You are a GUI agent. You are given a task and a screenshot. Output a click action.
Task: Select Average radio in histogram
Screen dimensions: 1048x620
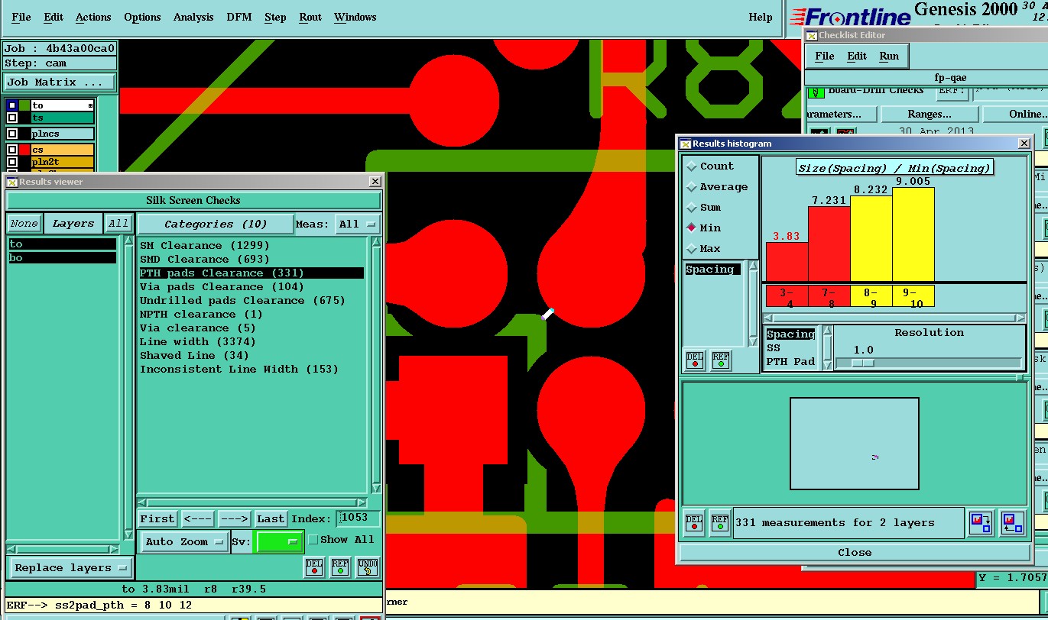[692, 186]
